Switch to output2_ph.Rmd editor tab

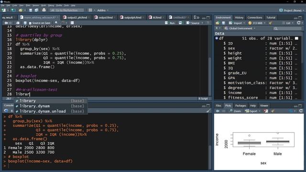[77, 17]
